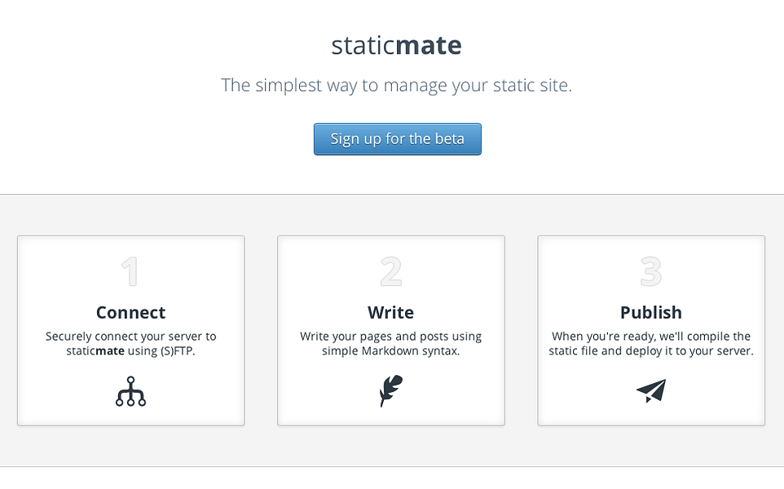
Task: Click the (S)FTP connection network icon
Action: 130,390
